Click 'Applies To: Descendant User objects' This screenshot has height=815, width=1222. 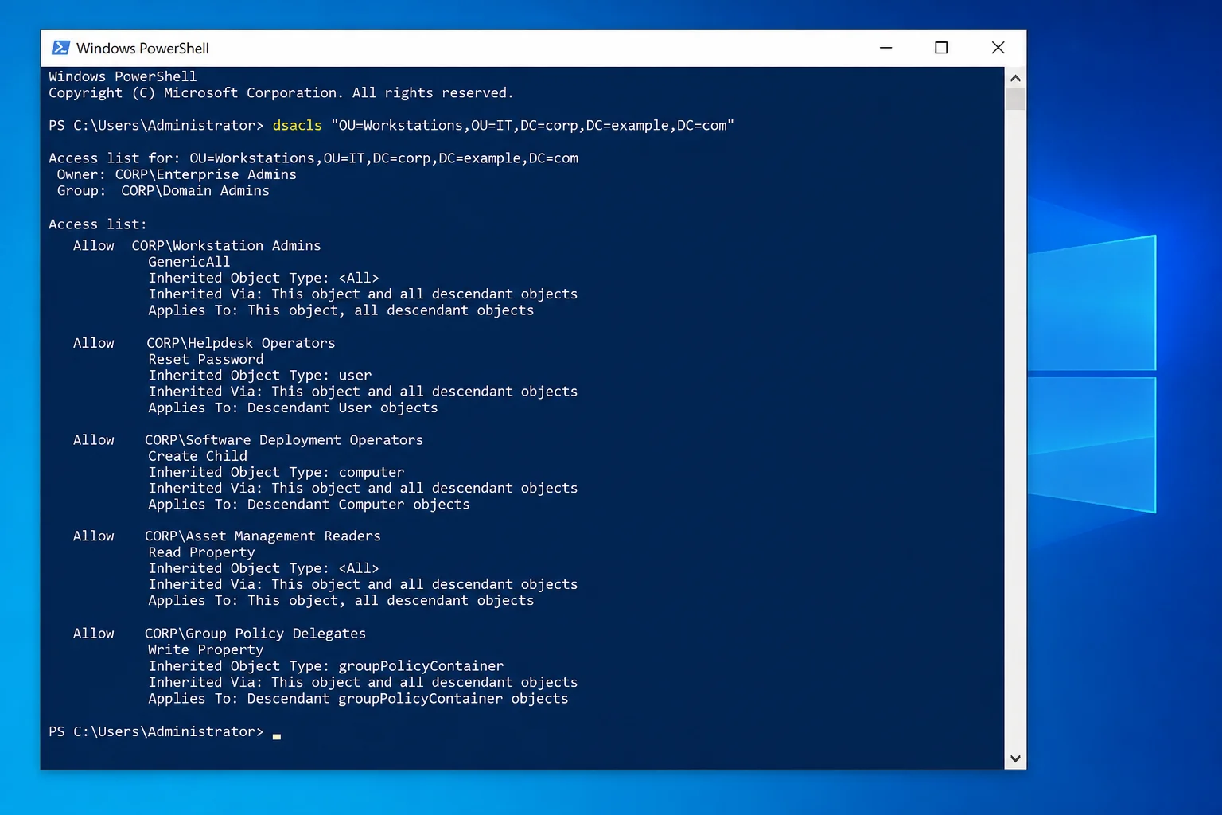coord(293,407)
